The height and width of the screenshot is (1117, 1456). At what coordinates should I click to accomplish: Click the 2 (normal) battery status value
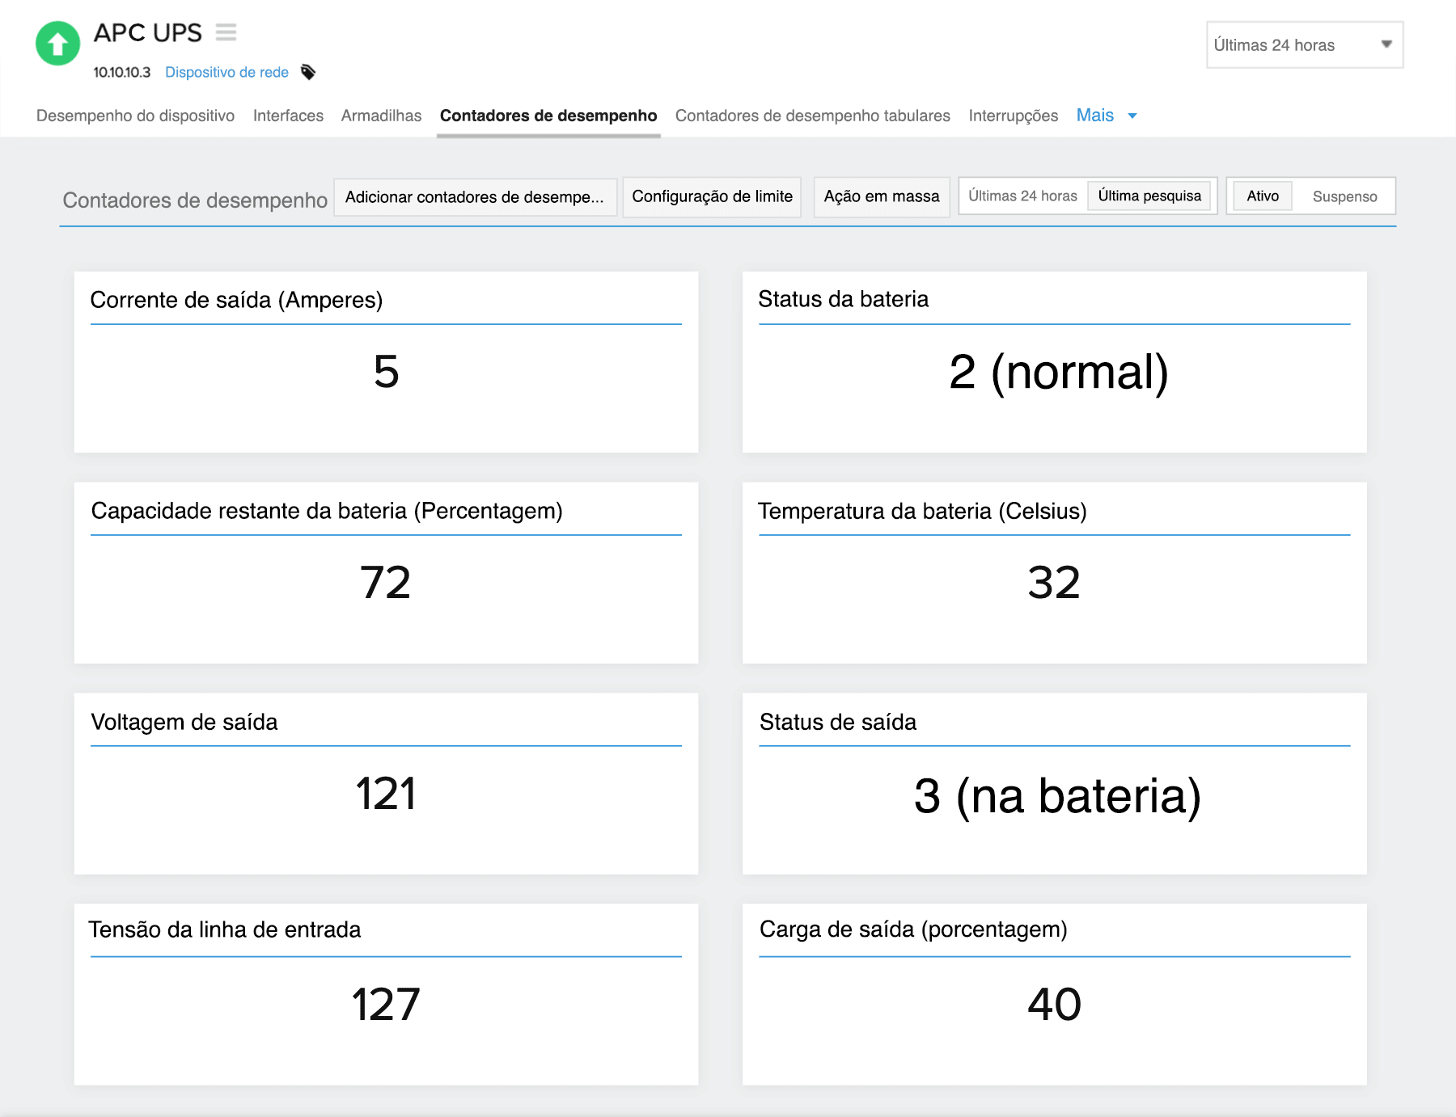click(x=1058, y=372)
